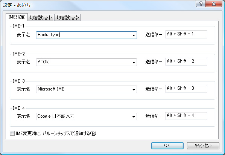
Task: Click the 送信キー label in IME-3
Action: pos(154,89)
